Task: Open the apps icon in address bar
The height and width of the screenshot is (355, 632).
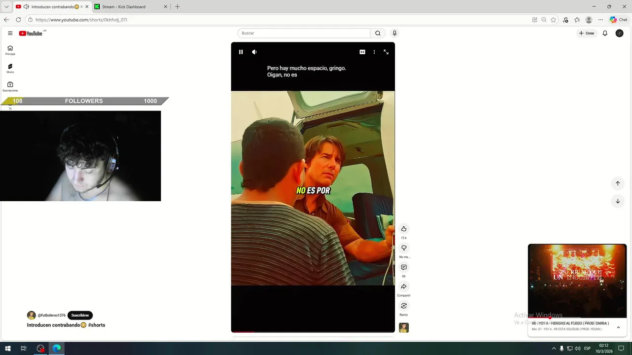Action: pos(535,20)
